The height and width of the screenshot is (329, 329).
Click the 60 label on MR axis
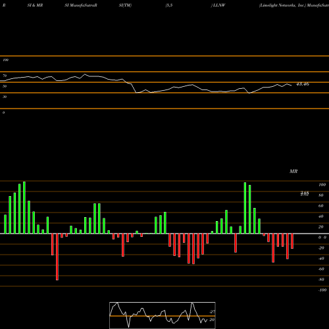click(321, 206)
